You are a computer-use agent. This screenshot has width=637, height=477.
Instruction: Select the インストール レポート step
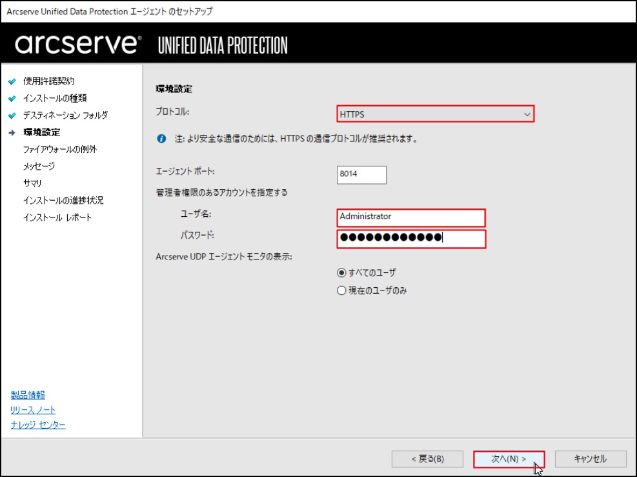point(57,218)
